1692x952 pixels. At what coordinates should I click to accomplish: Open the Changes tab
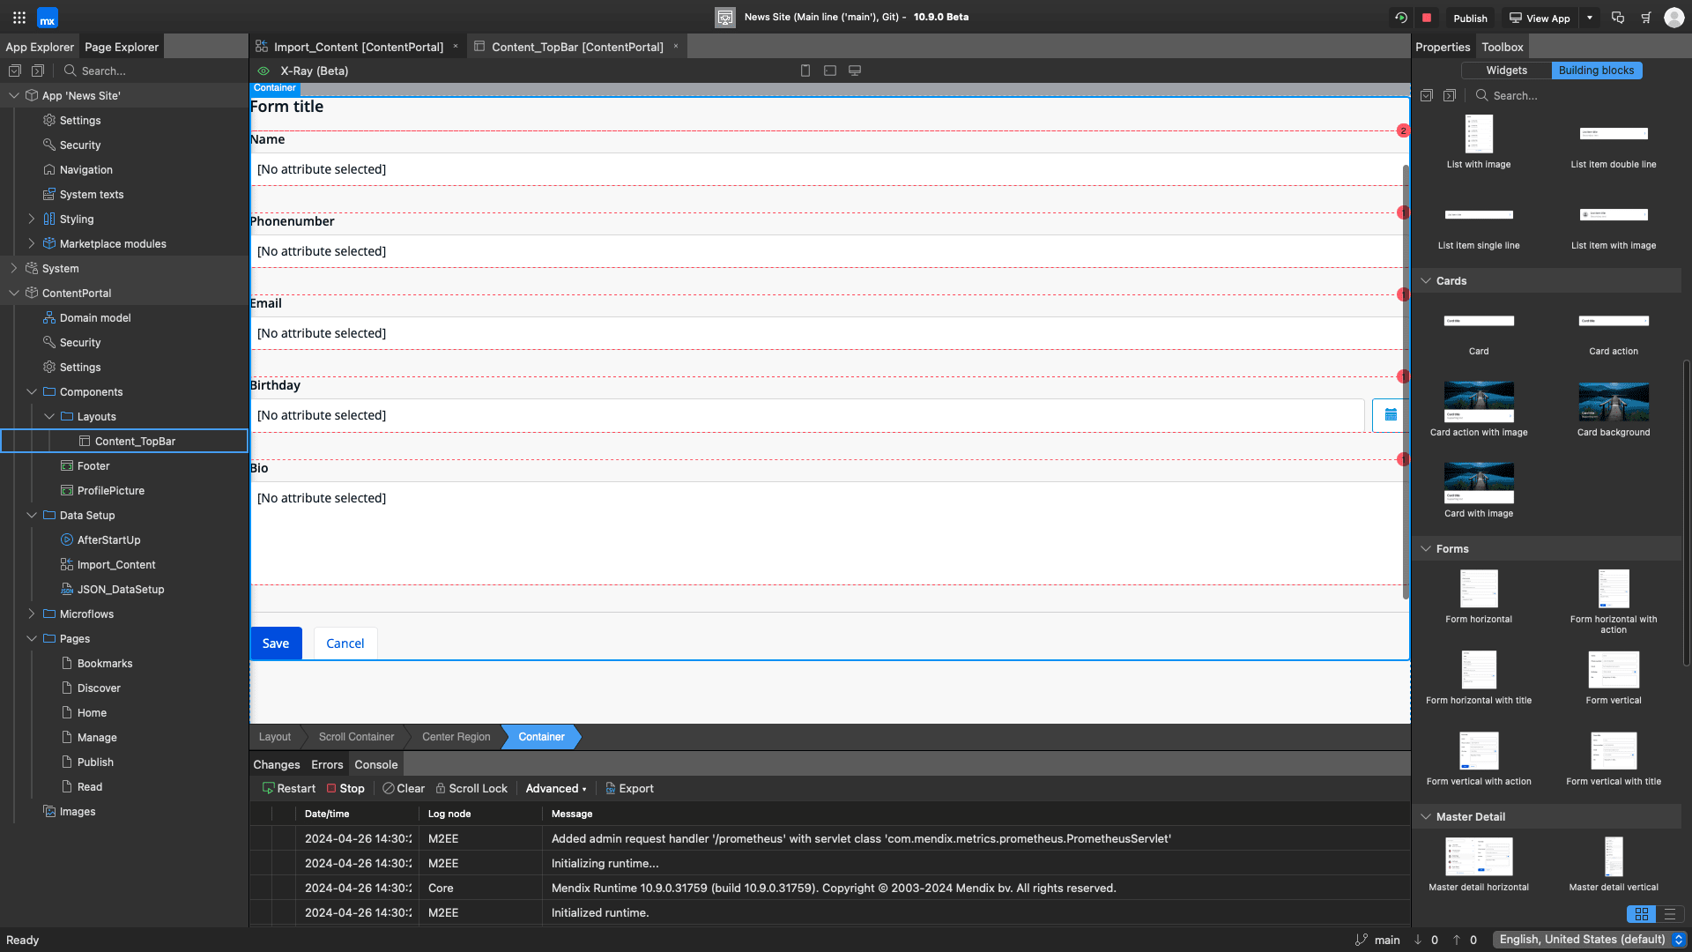277,765
